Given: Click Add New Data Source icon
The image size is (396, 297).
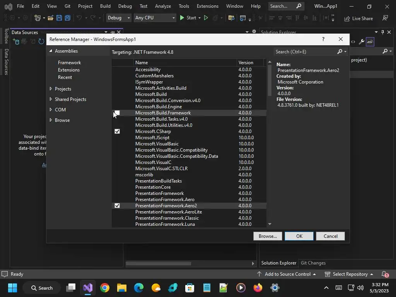Looking at the screenshot, I should pyautogui.click(x=16, y=41).
